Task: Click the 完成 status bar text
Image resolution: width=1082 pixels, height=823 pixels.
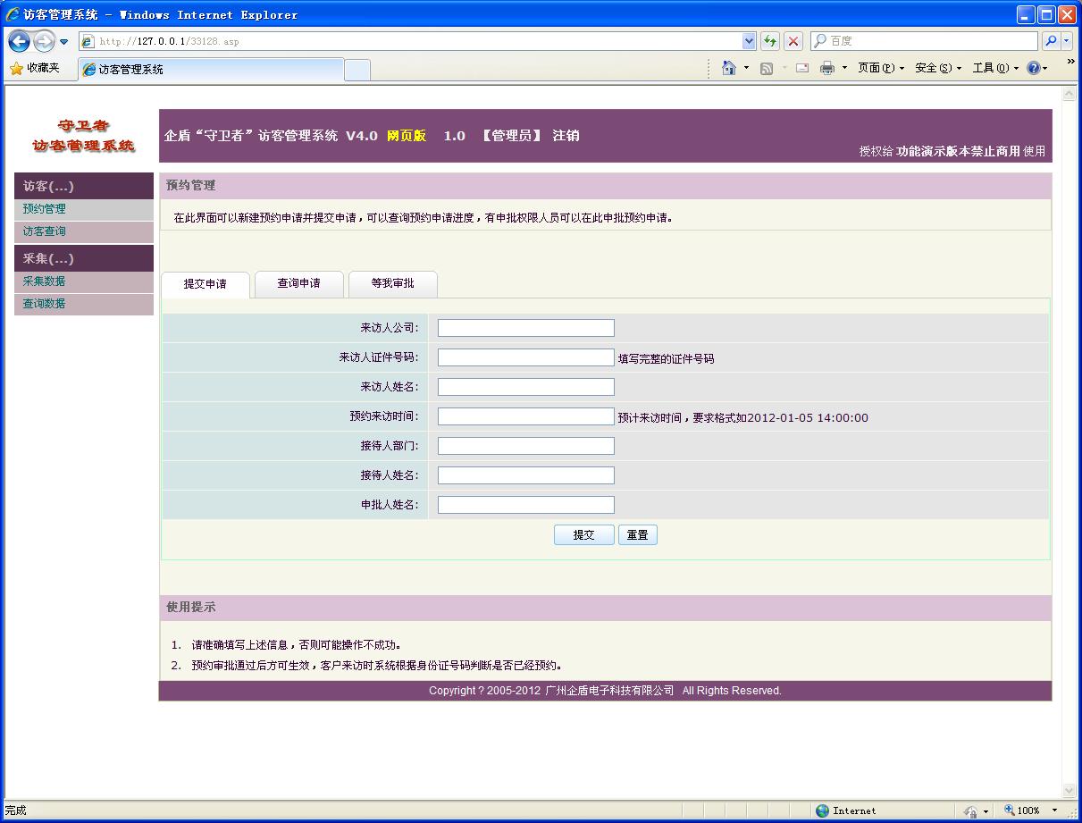Action: point(16,810)
